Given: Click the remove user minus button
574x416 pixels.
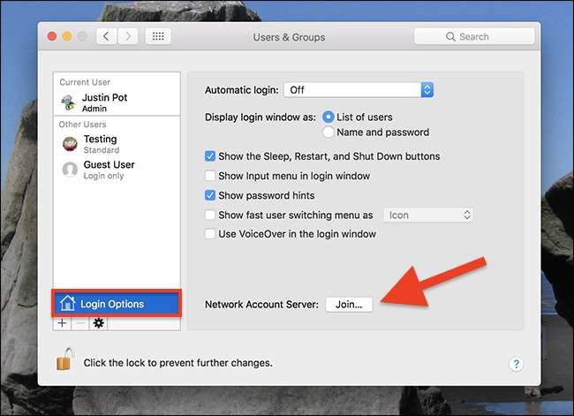Looking at the screenshot, I should click(80, 323).
